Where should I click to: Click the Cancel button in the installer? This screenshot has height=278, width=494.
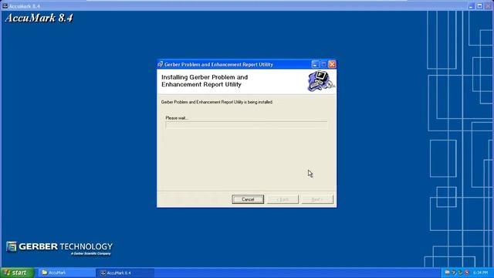[x=248, y=199]
